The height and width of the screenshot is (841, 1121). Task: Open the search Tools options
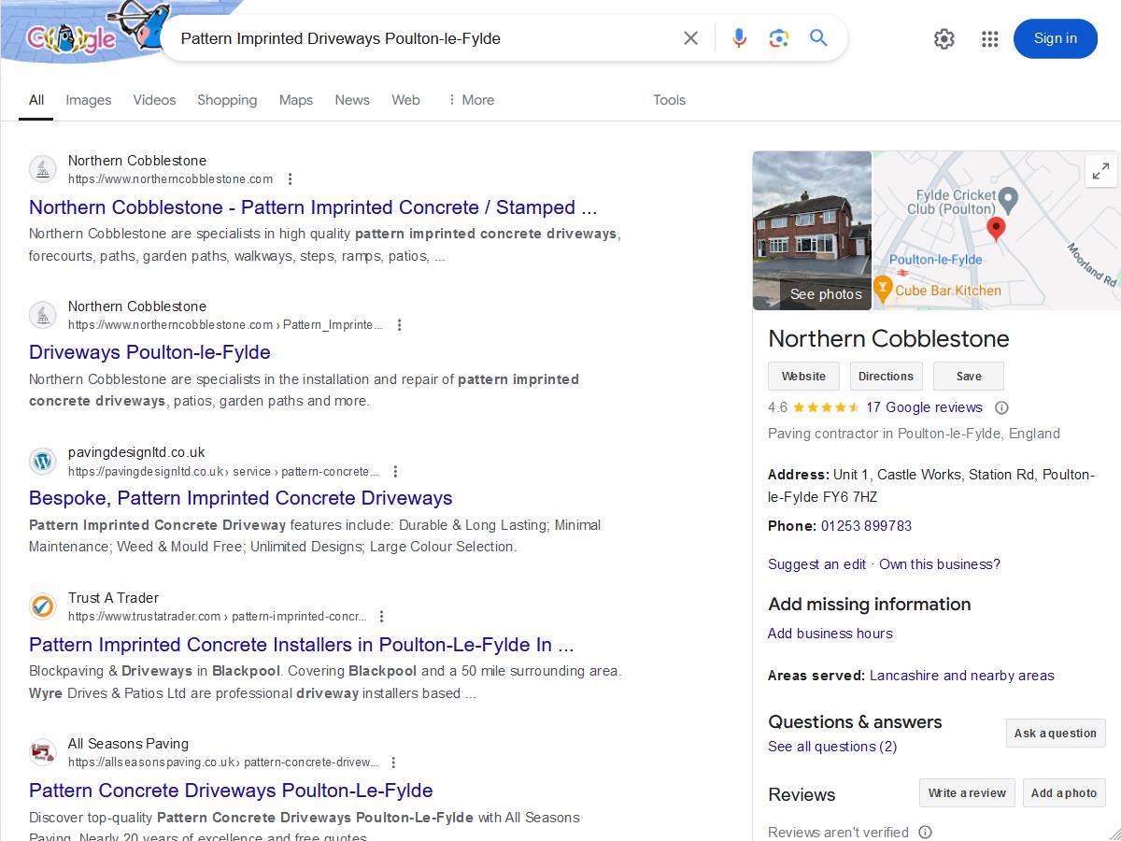[x=669, y=100]
